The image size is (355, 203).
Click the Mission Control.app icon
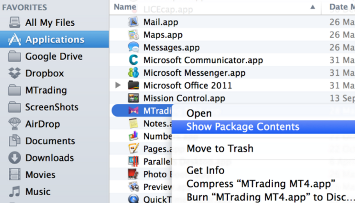[x=133, y=98]
